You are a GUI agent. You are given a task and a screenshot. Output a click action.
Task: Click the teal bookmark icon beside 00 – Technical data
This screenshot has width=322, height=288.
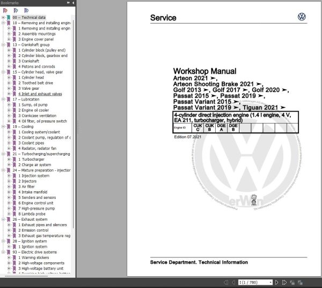tap(9, 18)
